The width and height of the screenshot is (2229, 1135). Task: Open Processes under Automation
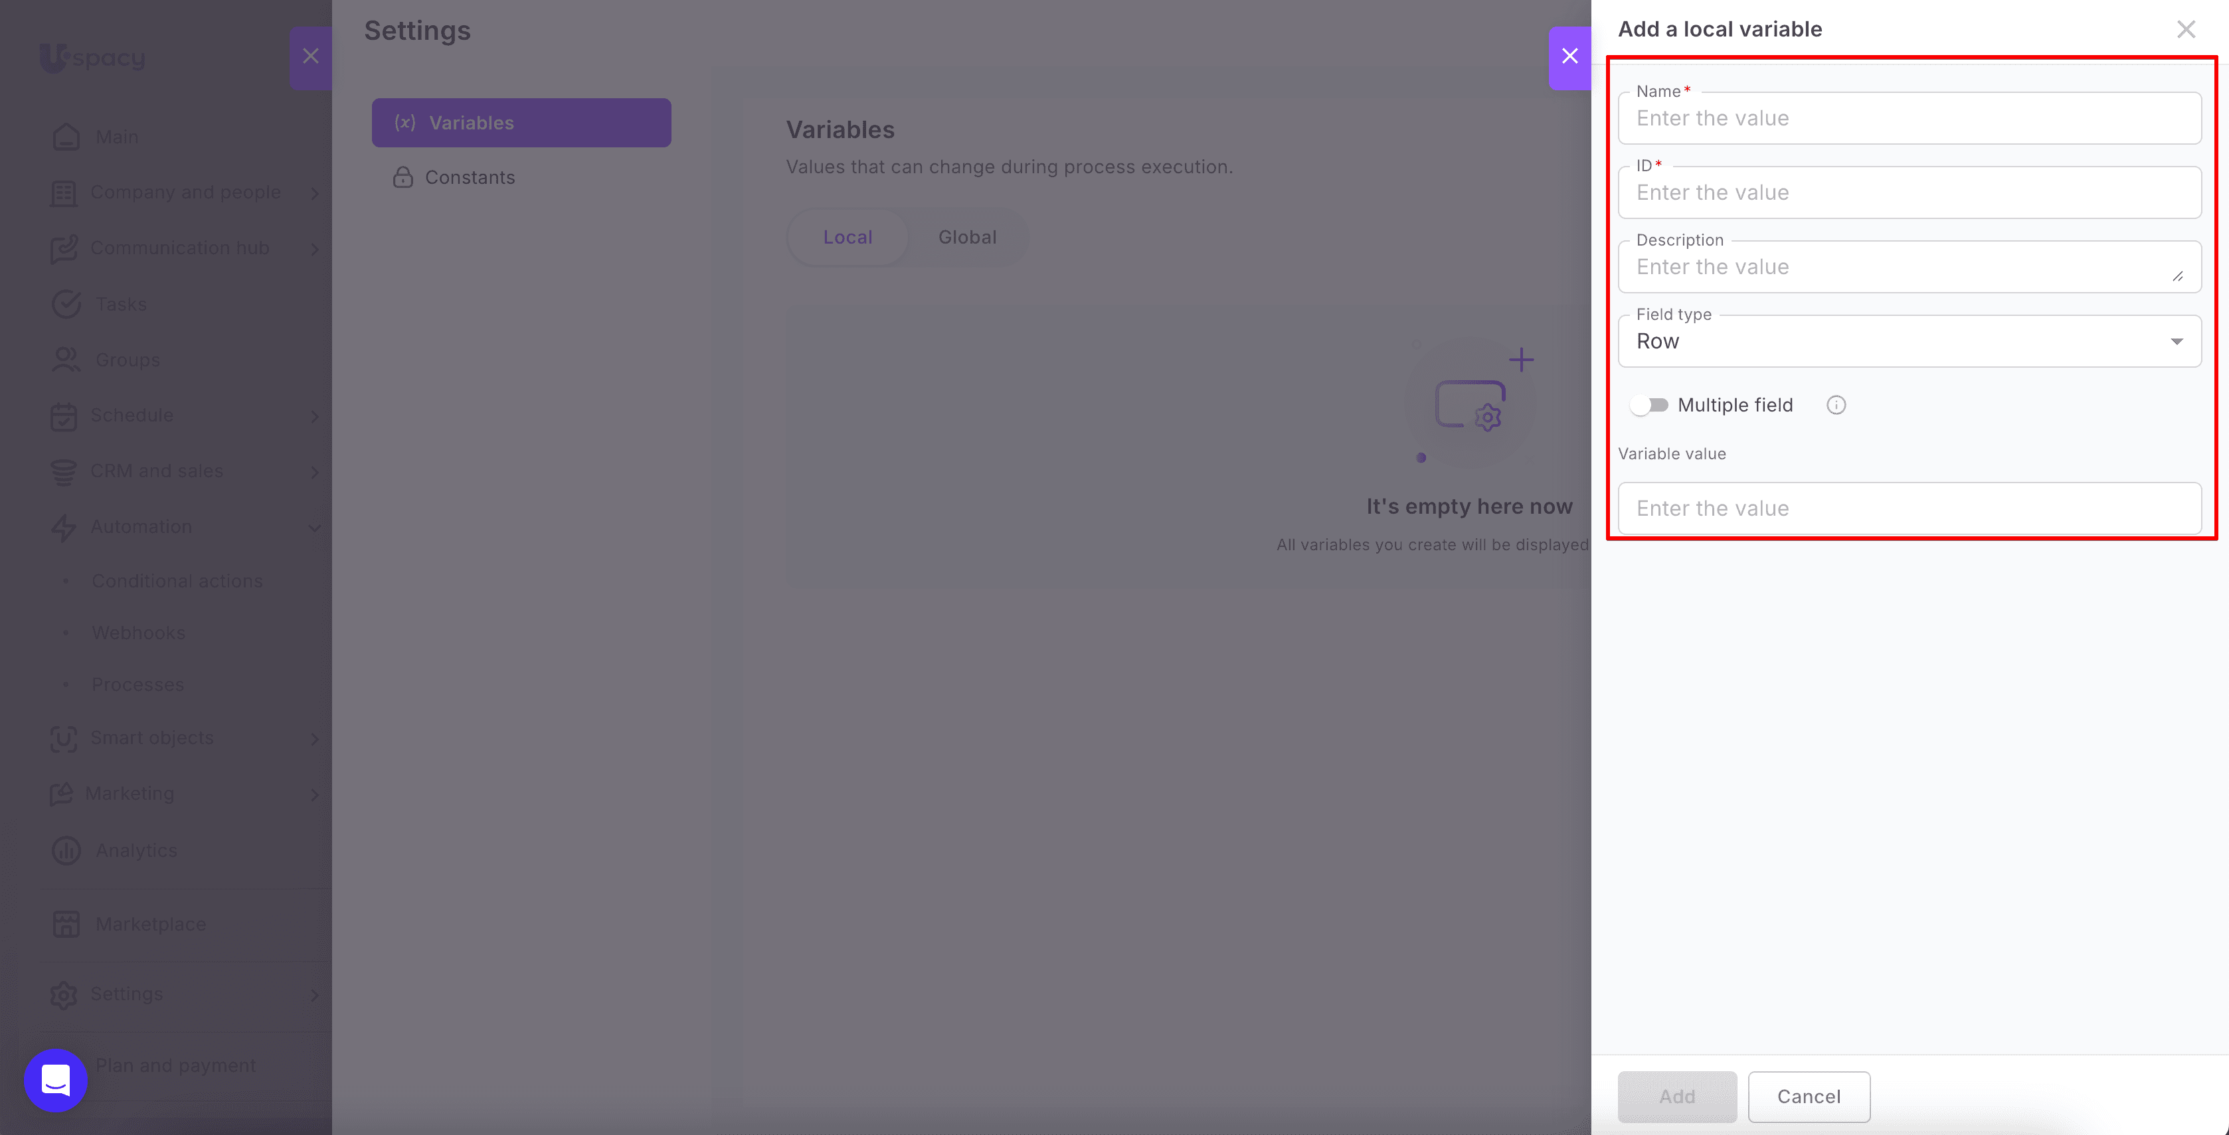click(137, 684)
